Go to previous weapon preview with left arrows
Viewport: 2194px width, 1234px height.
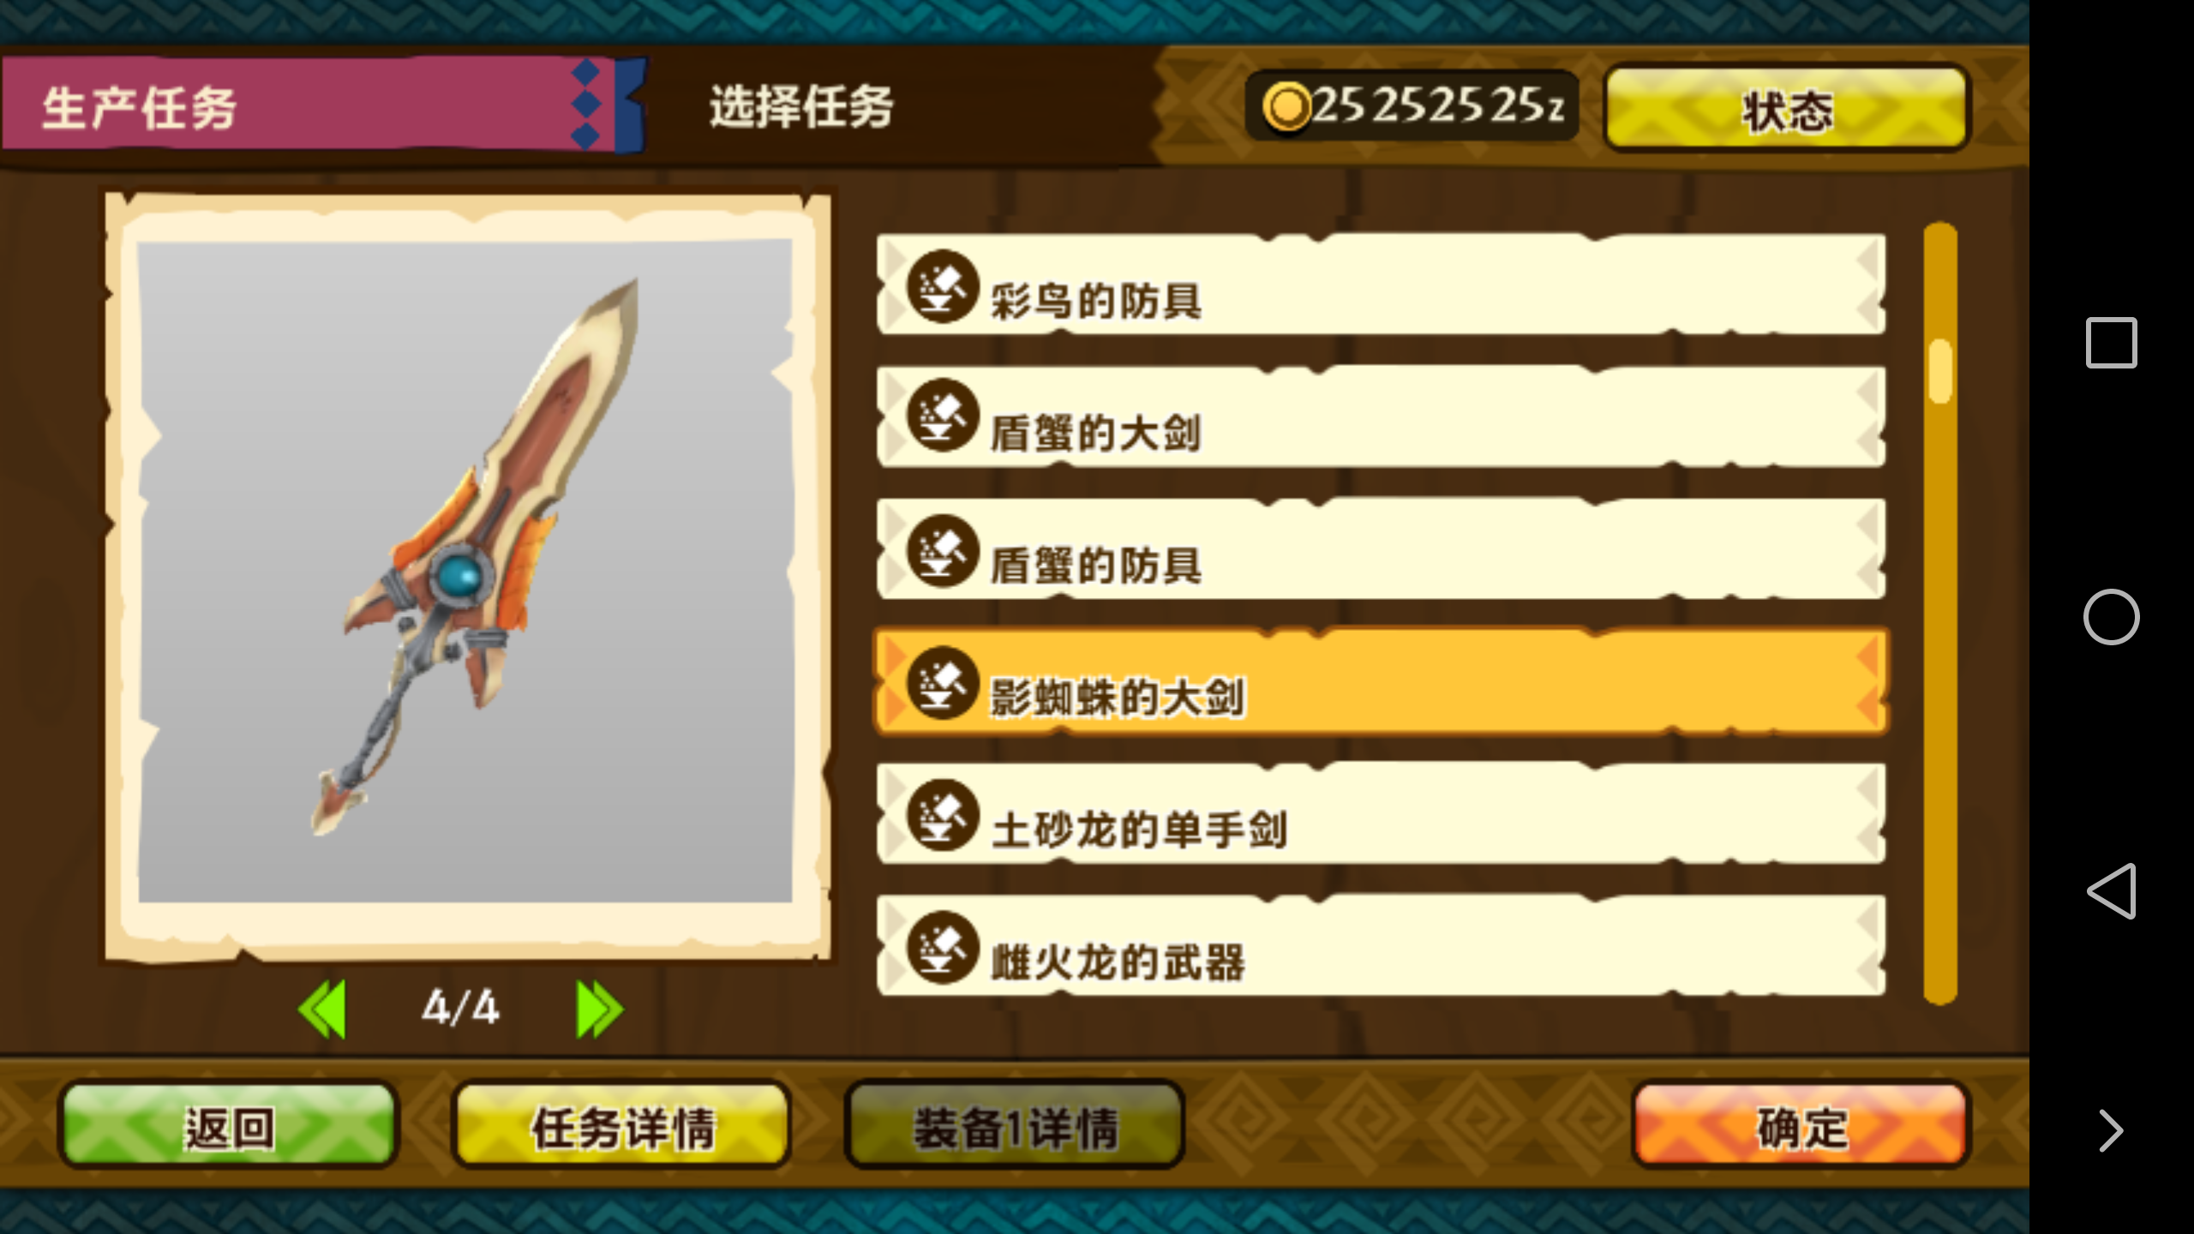click(323, 1009)
